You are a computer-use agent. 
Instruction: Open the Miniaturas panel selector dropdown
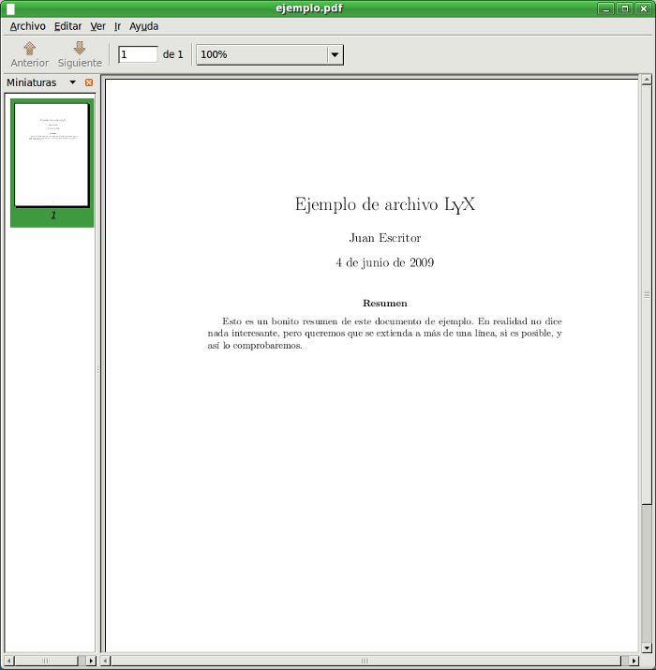pyautogui.click(x=73, y=82)
